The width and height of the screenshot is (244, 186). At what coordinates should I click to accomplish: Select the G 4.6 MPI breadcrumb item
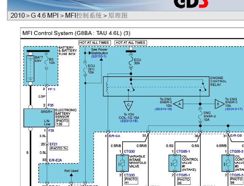pos(45,16)
